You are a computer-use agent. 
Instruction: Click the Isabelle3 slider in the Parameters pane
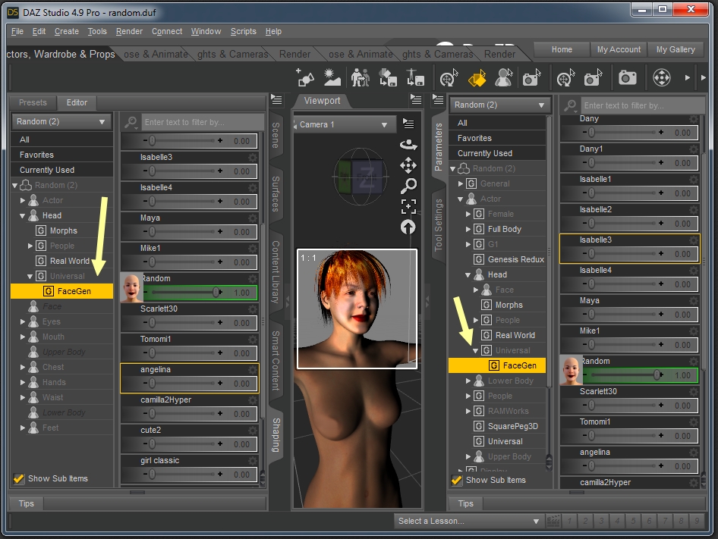[x=624, y=253]
